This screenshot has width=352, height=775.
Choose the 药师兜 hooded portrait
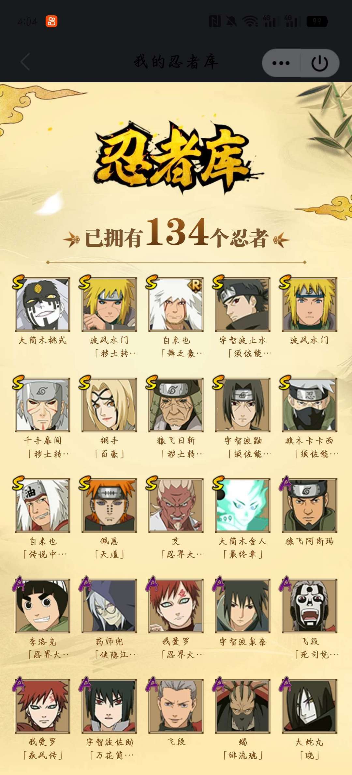(109, 606)
